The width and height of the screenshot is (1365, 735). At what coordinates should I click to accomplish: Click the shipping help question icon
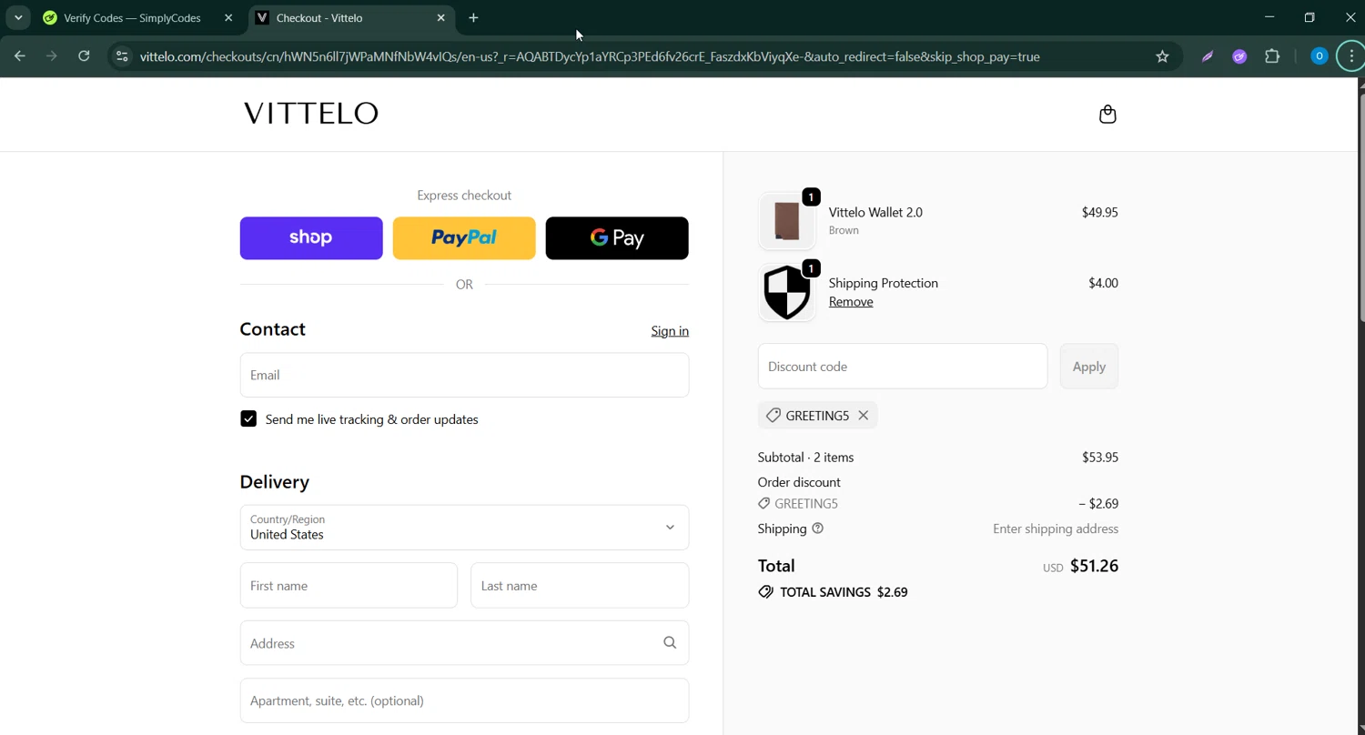[x=817, y=529]
